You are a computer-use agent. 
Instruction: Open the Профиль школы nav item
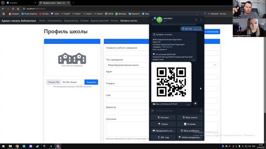128,21
